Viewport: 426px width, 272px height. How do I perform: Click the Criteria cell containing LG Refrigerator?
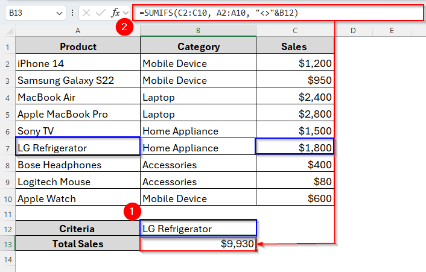[198, 229]
